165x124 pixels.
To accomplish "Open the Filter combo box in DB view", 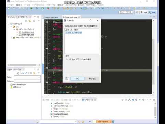I will point(27,77).
